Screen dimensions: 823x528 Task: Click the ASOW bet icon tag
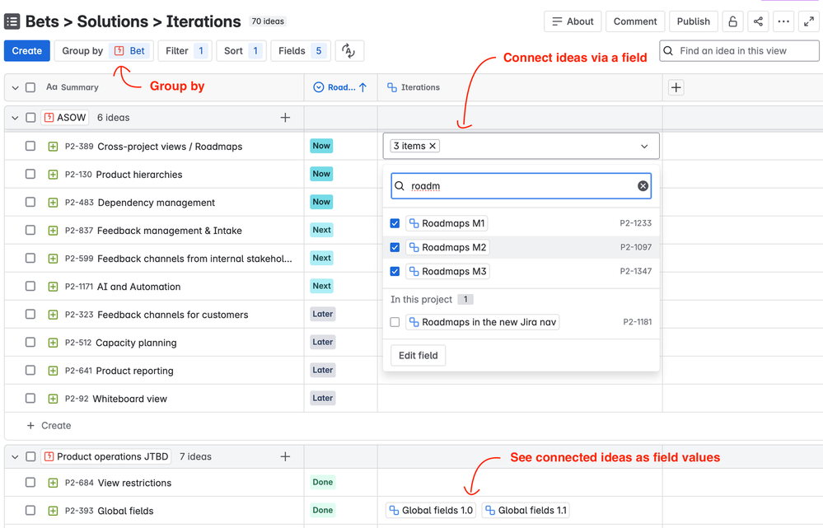64,118
